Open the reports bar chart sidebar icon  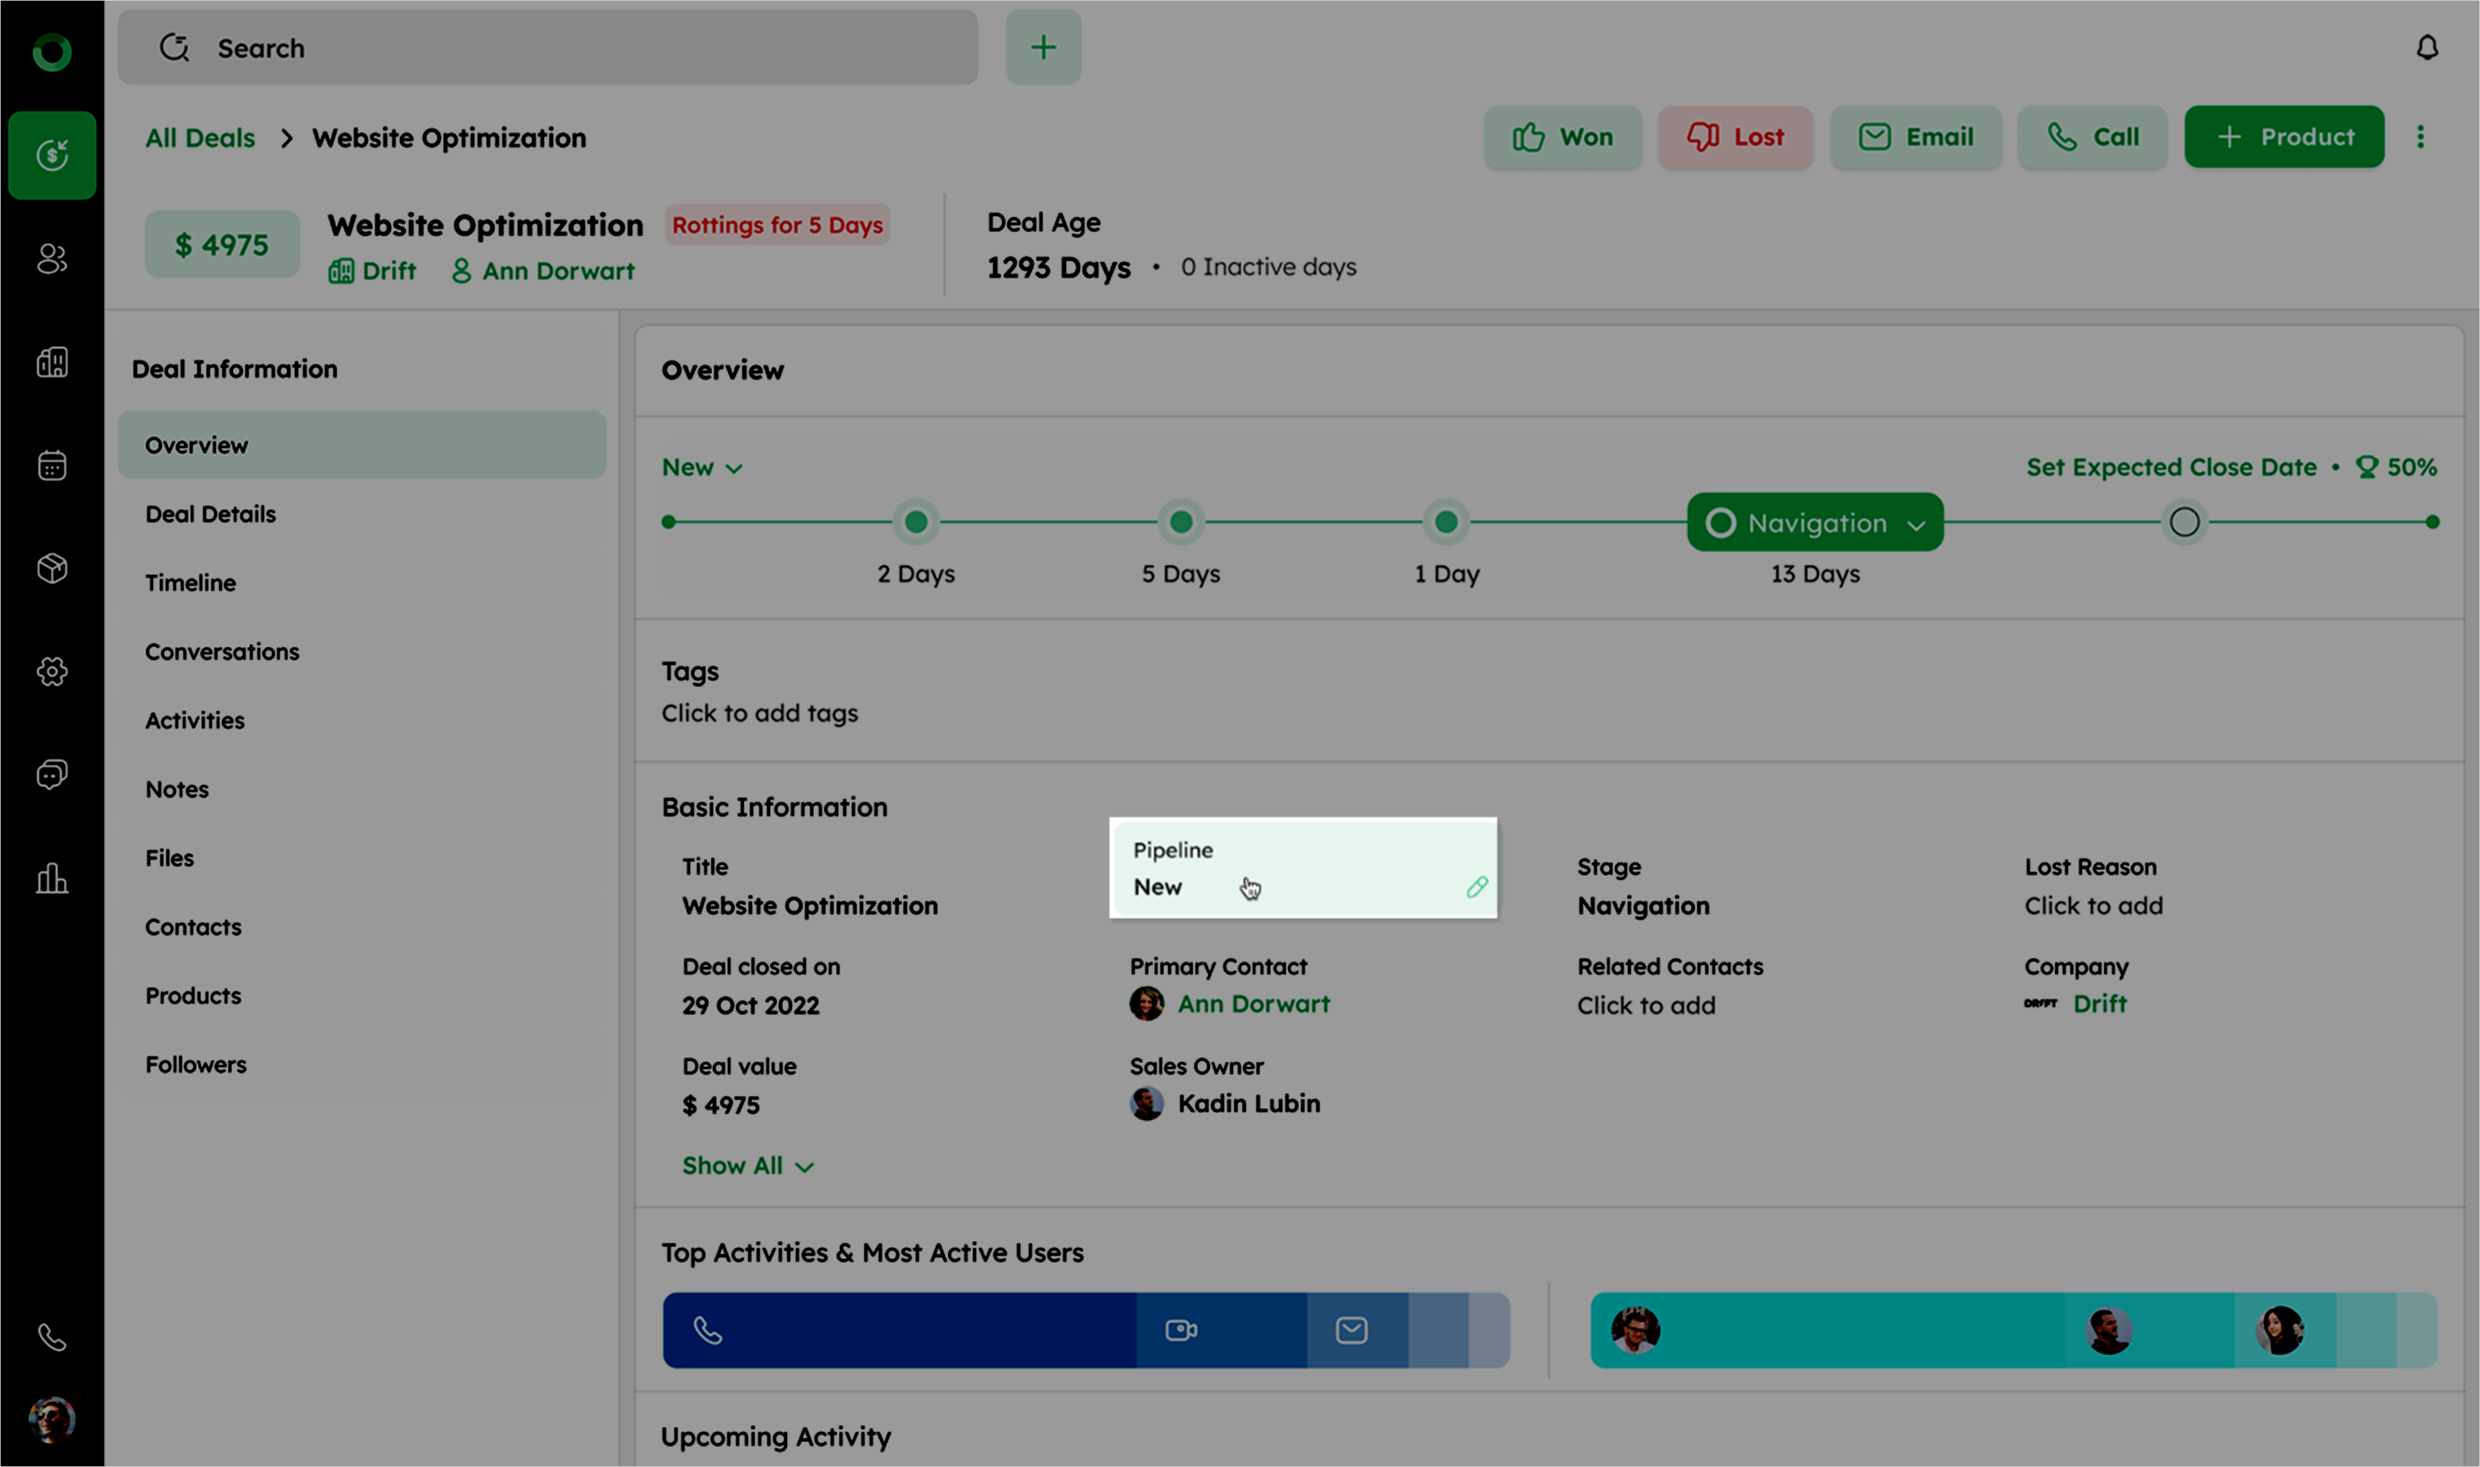pos(52,878)
